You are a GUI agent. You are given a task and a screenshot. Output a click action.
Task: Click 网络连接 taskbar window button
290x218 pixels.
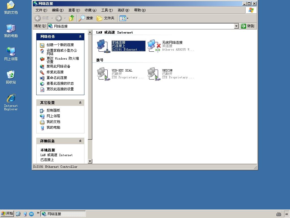[x=63, y=214]
